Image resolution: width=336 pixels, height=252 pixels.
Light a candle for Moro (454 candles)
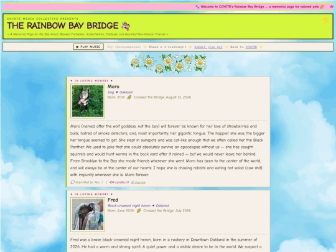click(119, 182)
